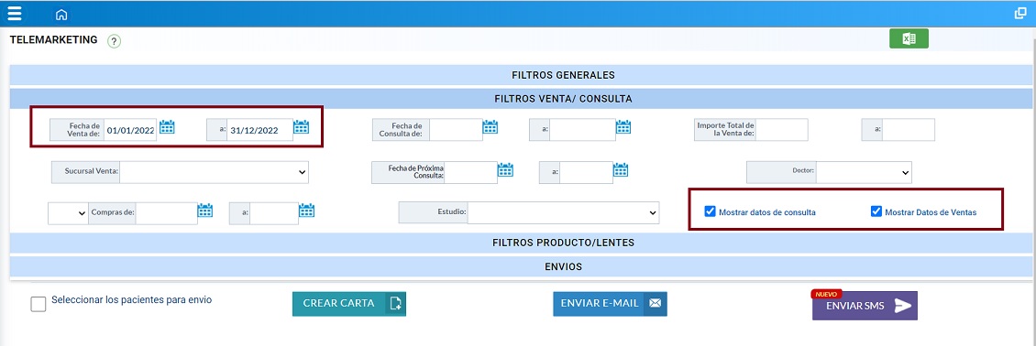1036x346 pixels.
Task: Open the hamburger main menu
Action: click(15, 13)
